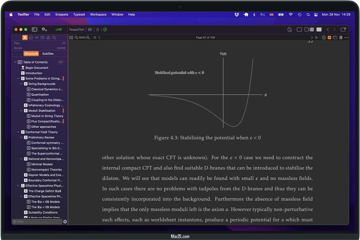Show the page thumbnails grid icon
The width and height of the screenshot is (360, 240).
71,37
